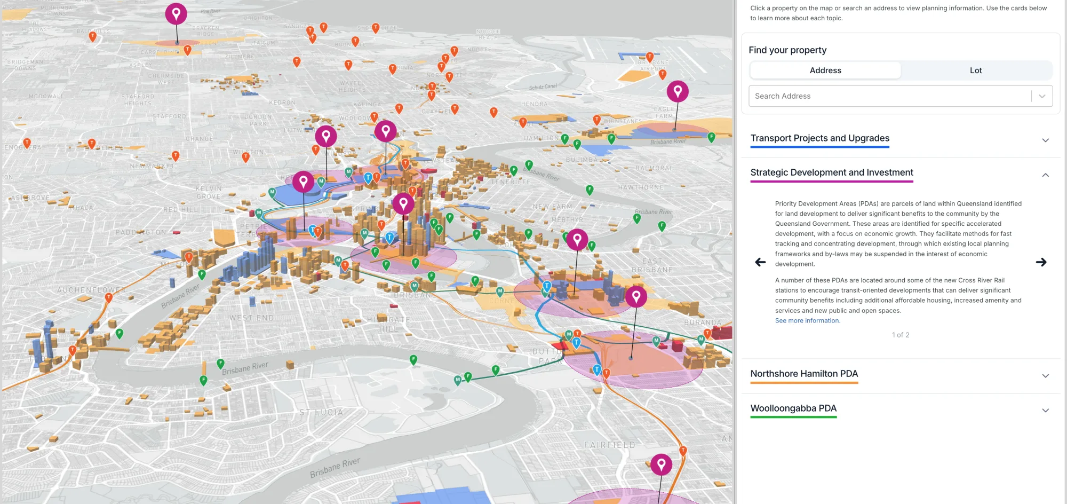
Task: Select the magenta PDA pin near Eagle Farm
Action: pos(678,91)
